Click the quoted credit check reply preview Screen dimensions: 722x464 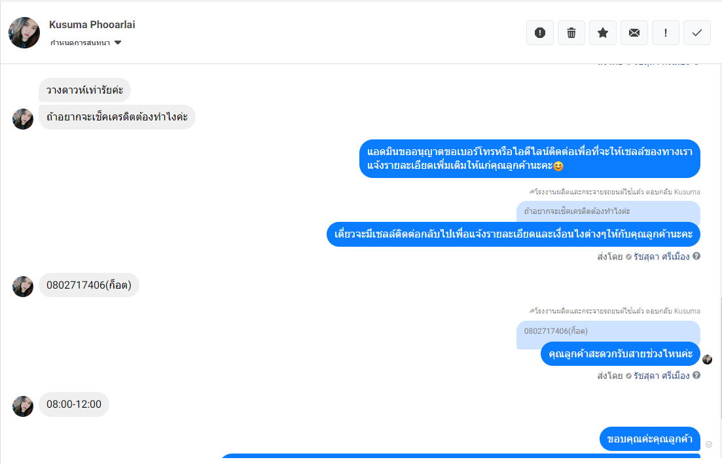click(608, 211)
